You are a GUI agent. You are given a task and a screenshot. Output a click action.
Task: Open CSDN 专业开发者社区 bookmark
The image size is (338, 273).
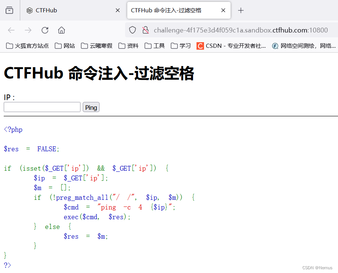click(231, 46)
